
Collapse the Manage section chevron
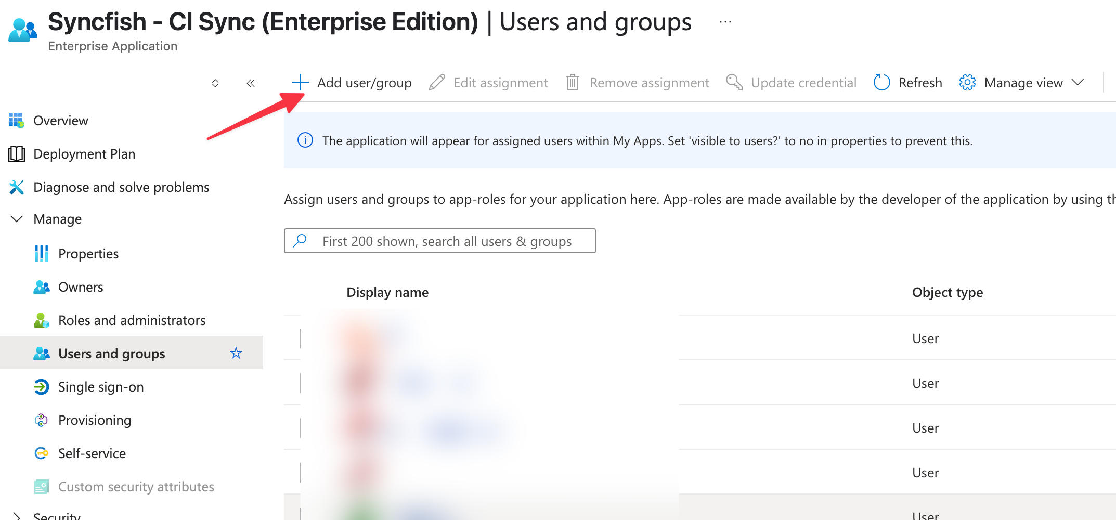(x=17, y=219)
